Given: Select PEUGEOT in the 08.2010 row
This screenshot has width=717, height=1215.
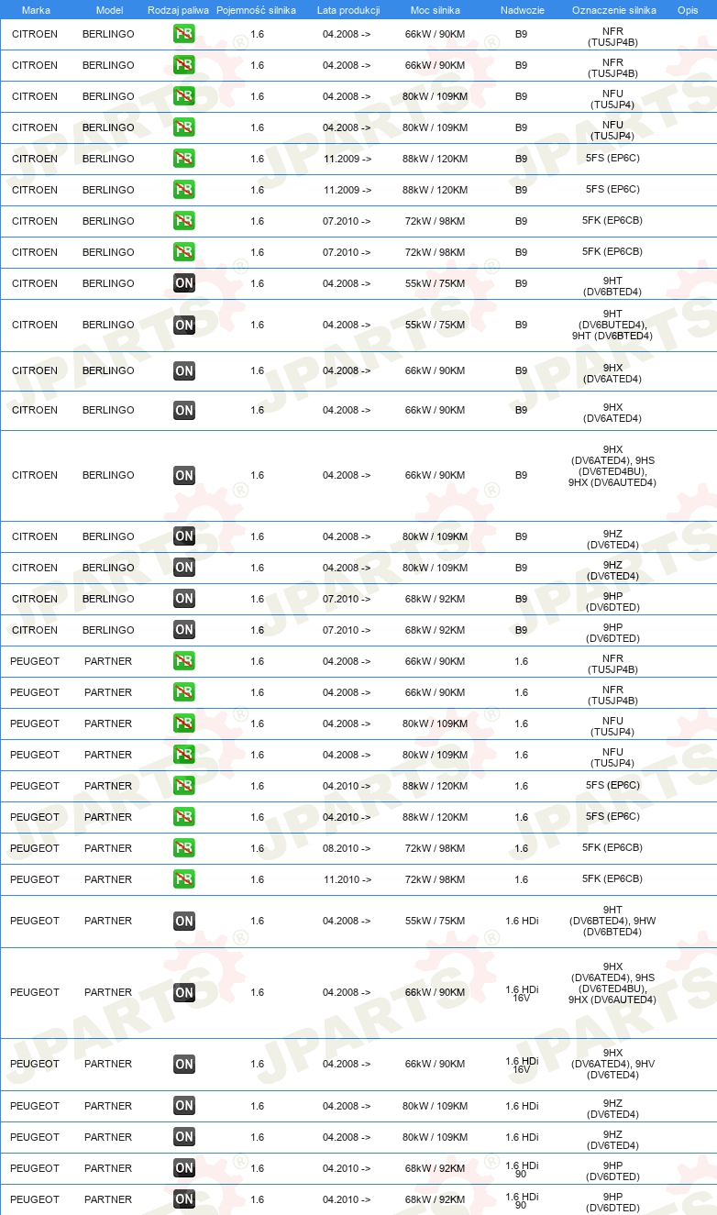Looking at the screenshot, I should (35, 848).
